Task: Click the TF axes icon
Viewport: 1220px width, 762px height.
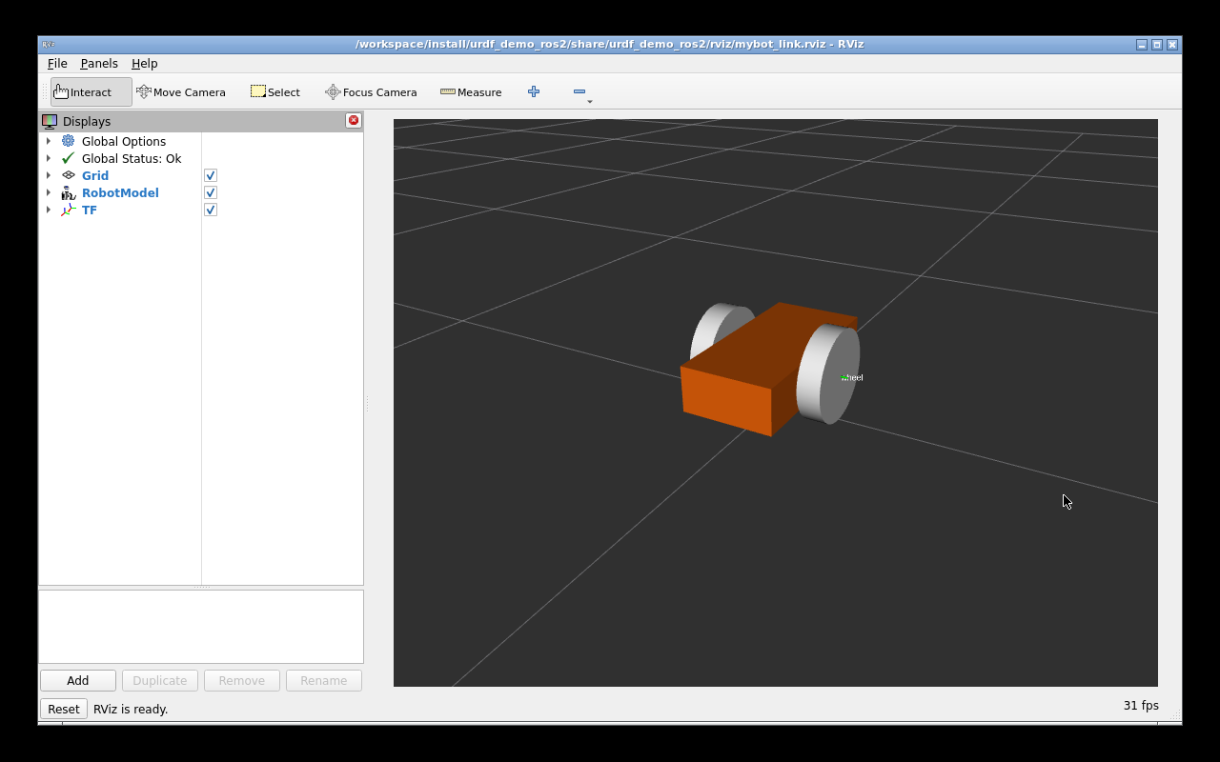Action: tap(69, 210)
